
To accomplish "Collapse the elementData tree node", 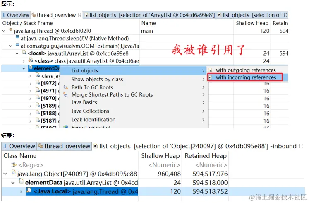I will 24,68.
